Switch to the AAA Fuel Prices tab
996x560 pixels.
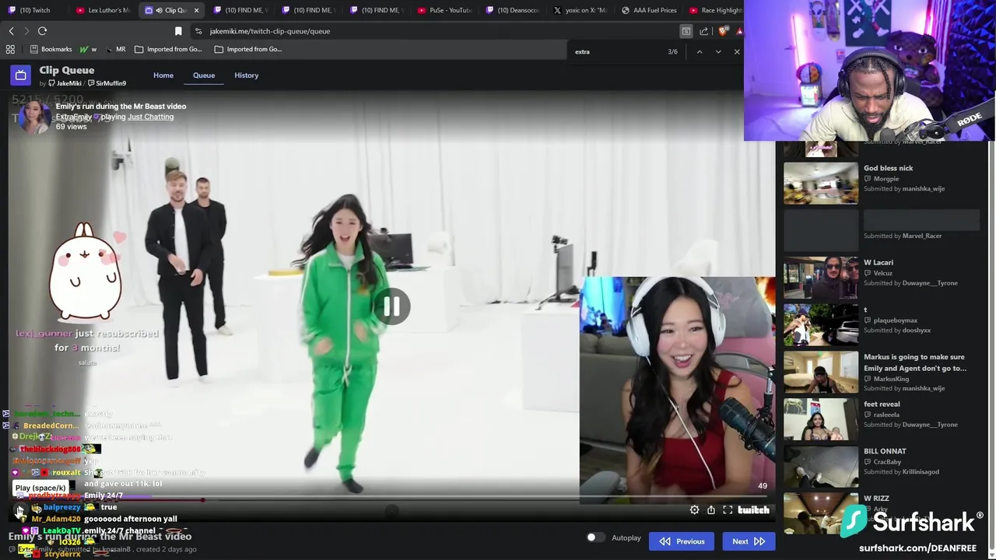(650, 10)
